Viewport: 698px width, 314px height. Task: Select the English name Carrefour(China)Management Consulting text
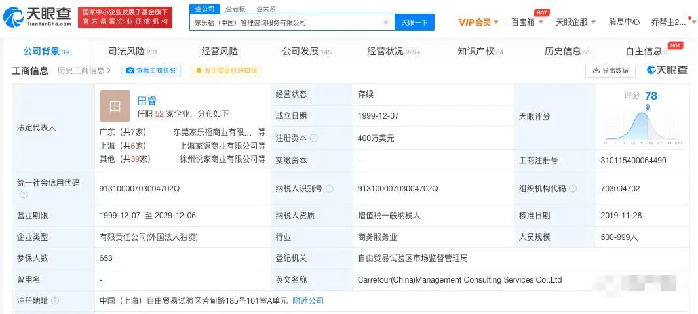point(460,280)
